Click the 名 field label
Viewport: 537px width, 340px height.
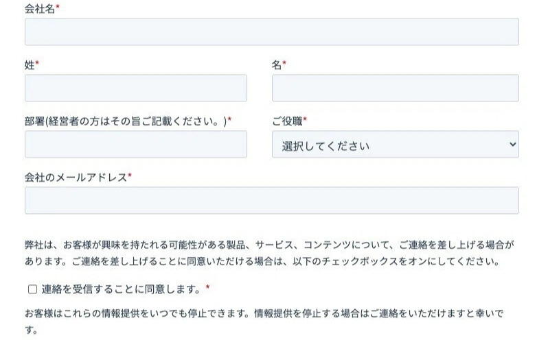[x=277, y=64]
